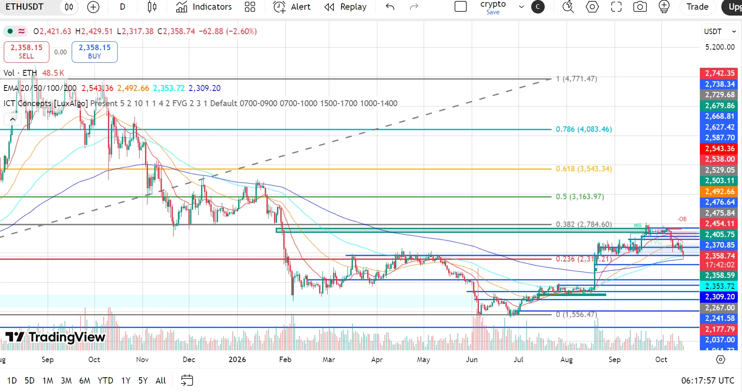Open the time axis settings gear
This screenshot has height=392, width=742.
coord(720,360)
